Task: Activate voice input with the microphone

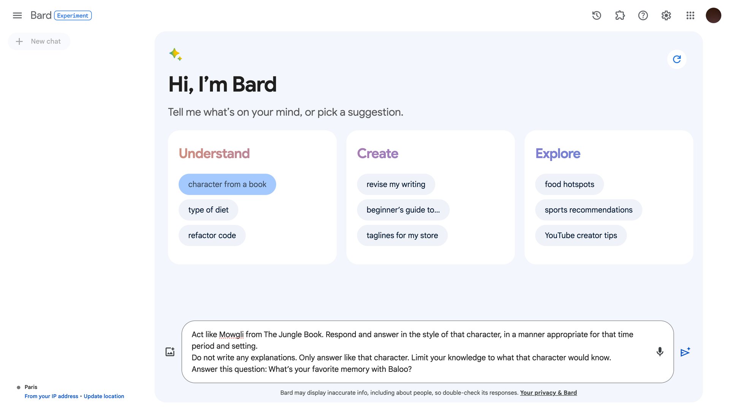Action: [x=660, y=351]
